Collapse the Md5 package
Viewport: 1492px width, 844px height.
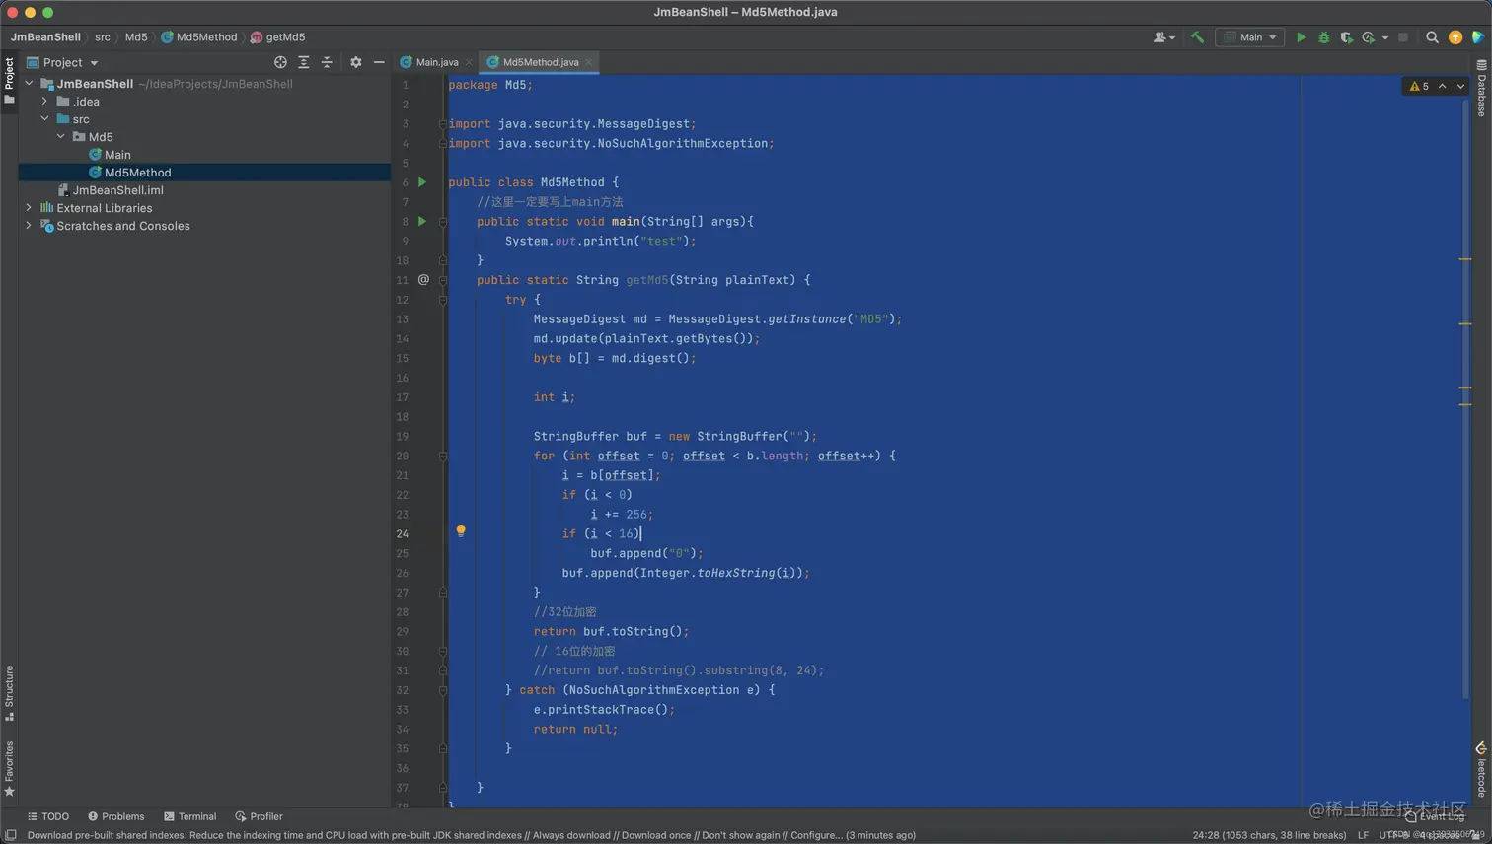60,137
